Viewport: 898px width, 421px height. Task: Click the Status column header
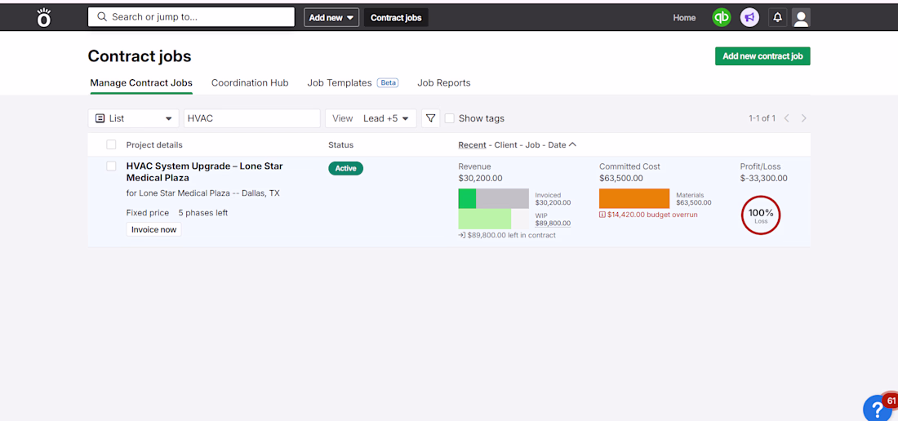coord(340,144)
